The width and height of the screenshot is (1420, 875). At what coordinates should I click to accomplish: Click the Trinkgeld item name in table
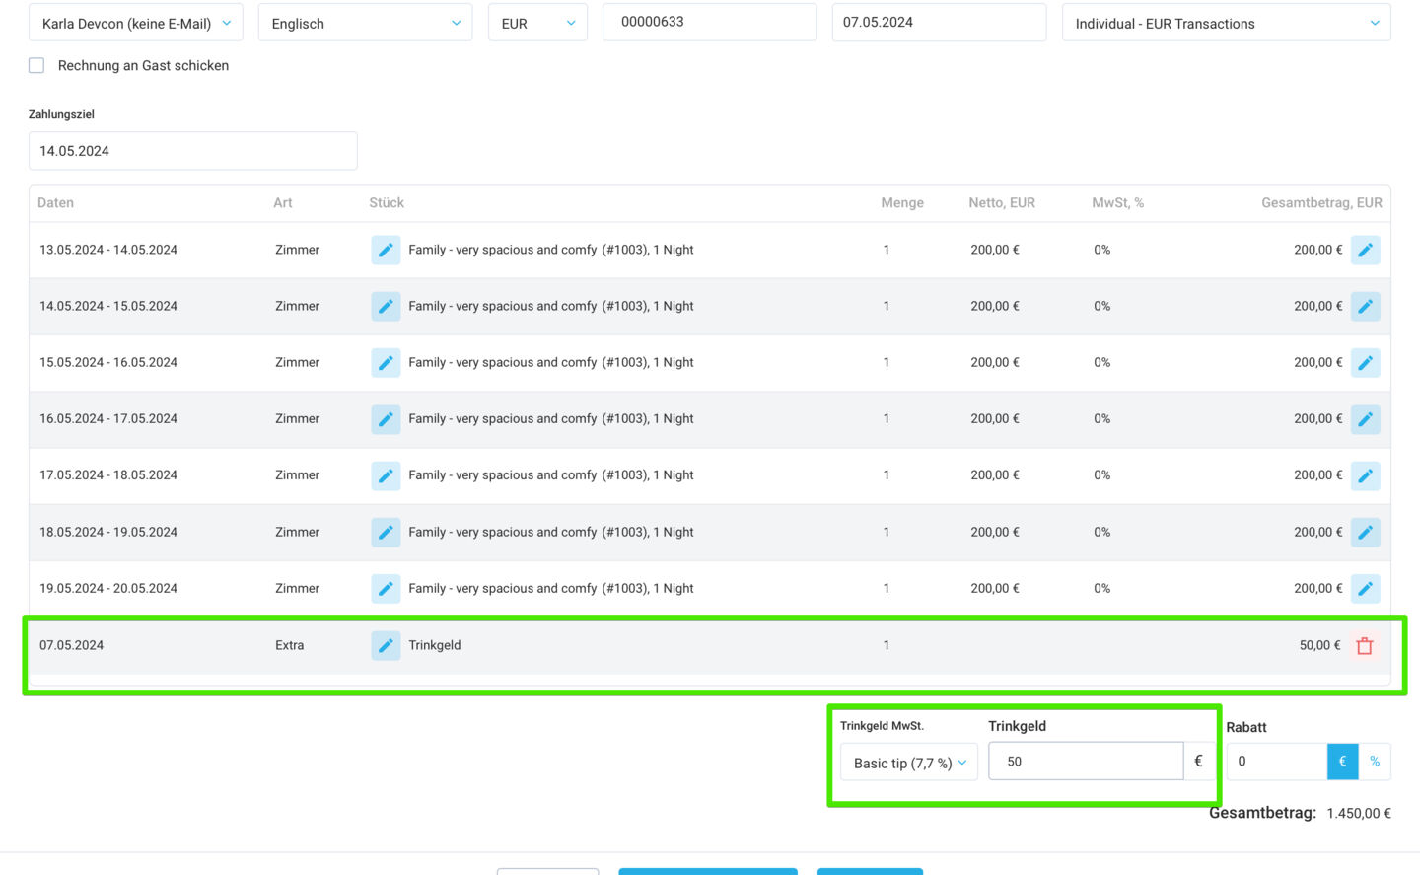(435, 645)
